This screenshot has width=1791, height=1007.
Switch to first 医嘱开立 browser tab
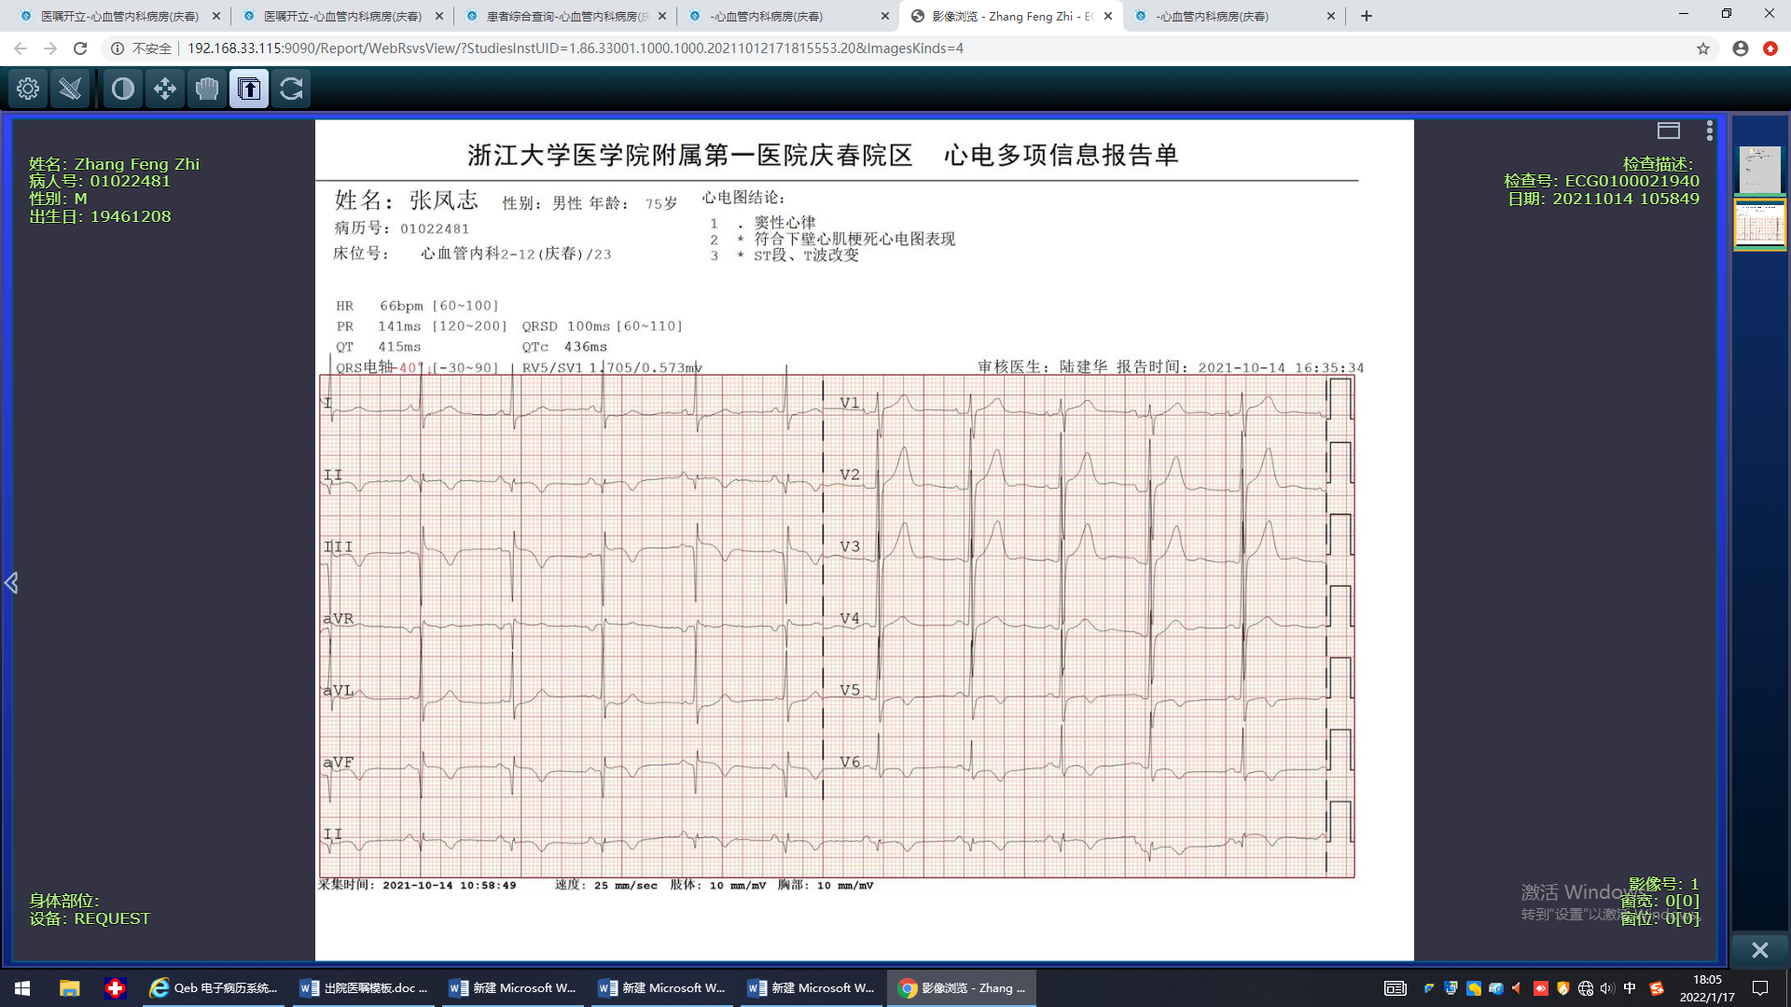click(x=119, y=16)
